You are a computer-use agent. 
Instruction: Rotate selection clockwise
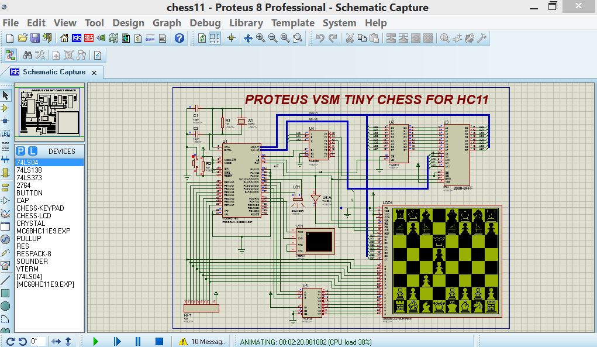point(11,341)
